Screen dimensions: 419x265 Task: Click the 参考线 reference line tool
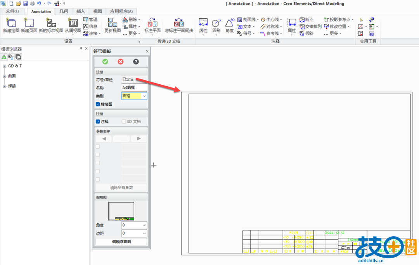tap(270, 33)
